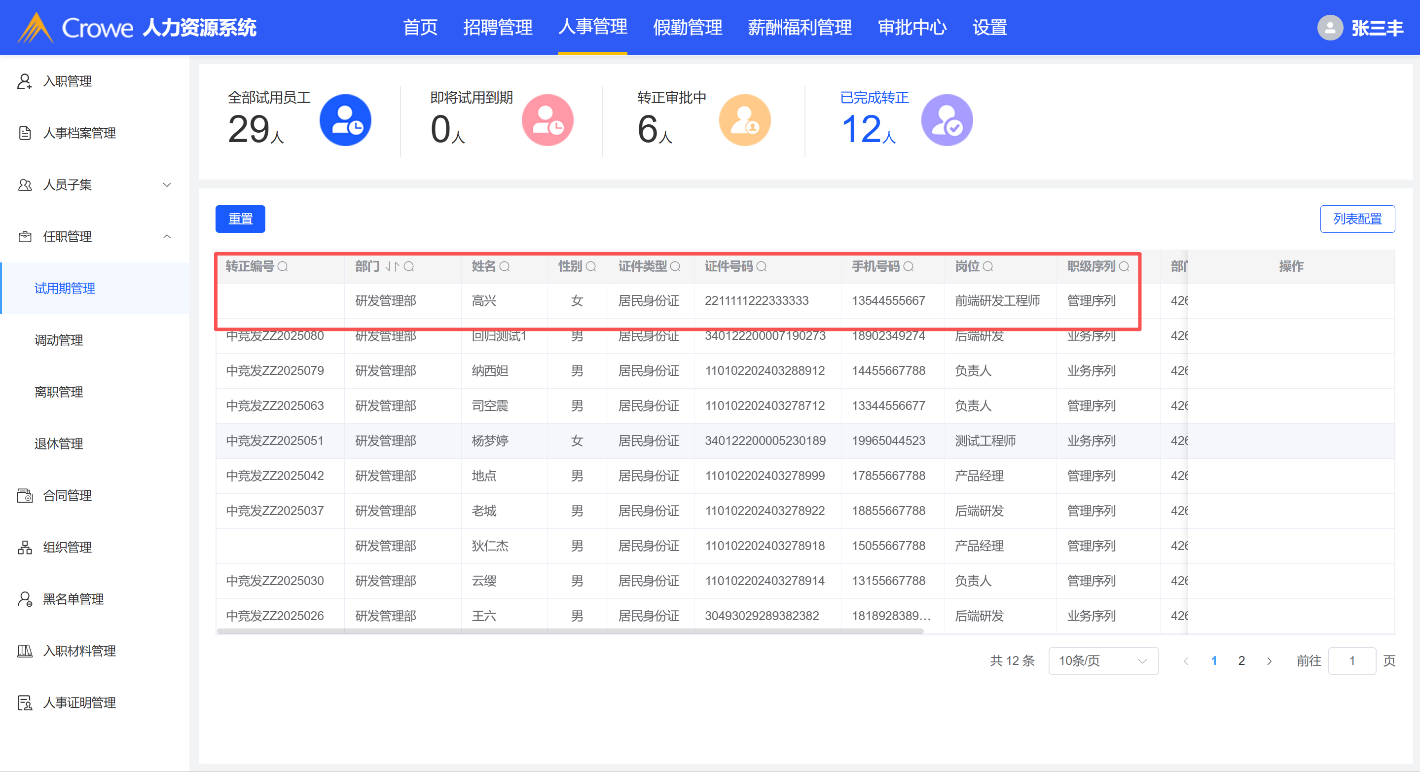
Task: Click search icon in 转正编号 column header
Action: tap(283, 267)
